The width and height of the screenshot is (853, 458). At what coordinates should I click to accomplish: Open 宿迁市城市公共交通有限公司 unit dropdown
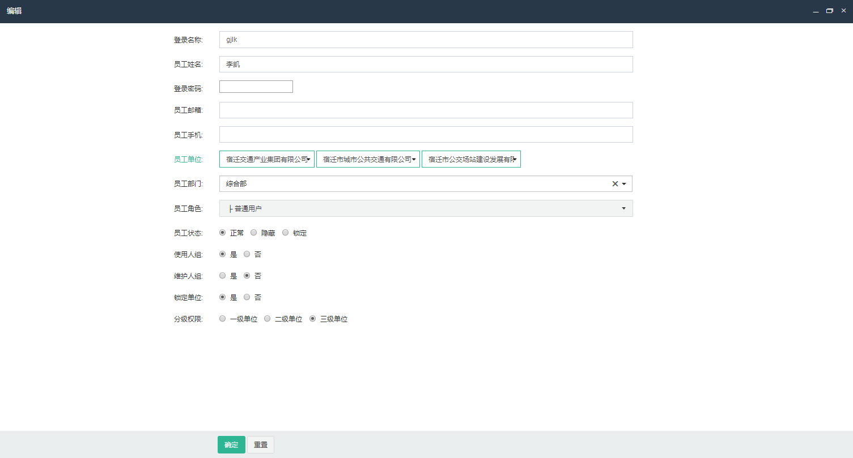(368, 160)
